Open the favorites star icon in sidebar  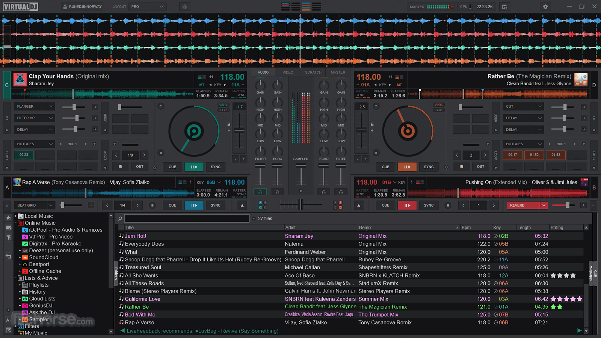coord(8,217)
